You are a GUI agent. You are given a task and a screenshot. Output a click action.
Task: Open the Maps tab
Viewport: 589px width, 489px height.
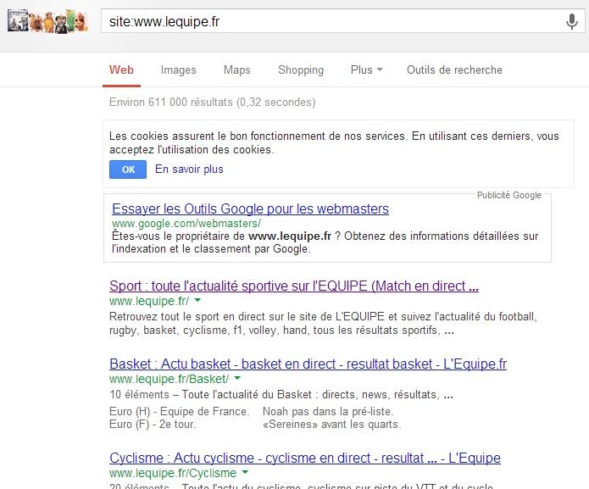tap(237, 69)
